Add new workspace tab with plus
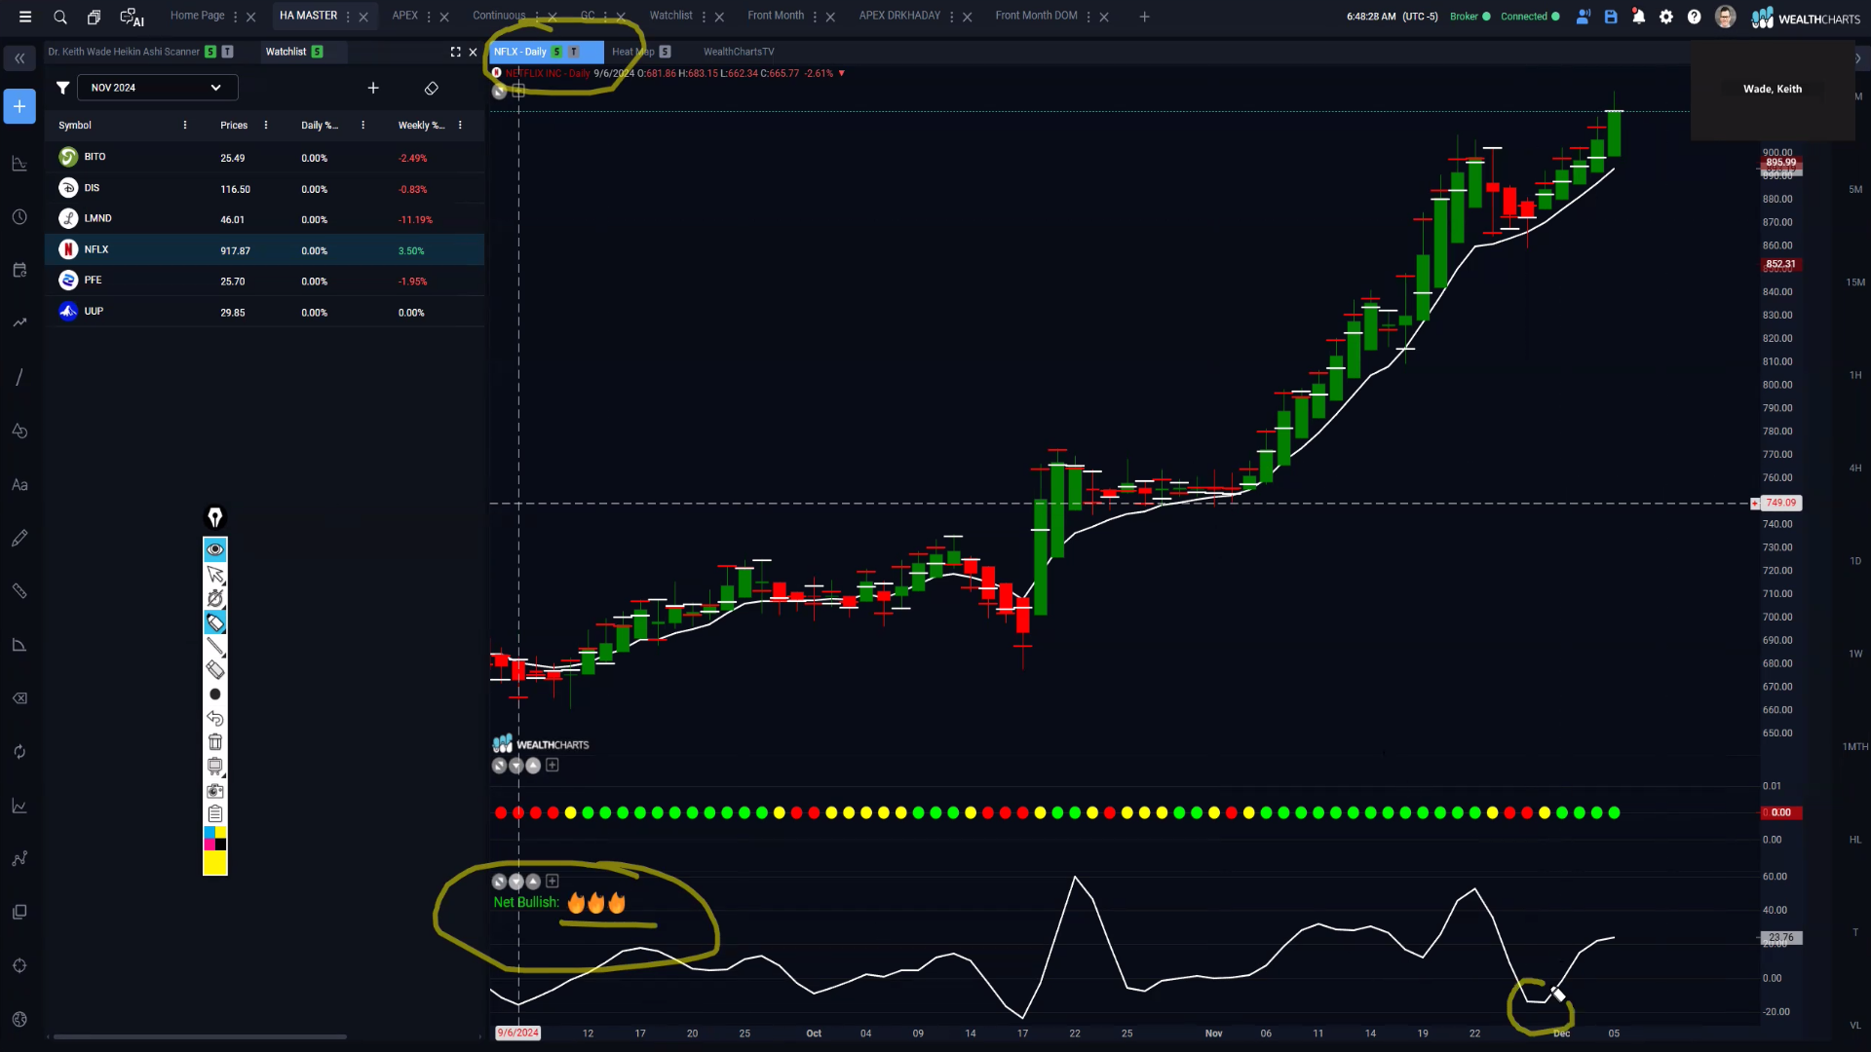The image size is (1871, 1052). click(1144, 17)
